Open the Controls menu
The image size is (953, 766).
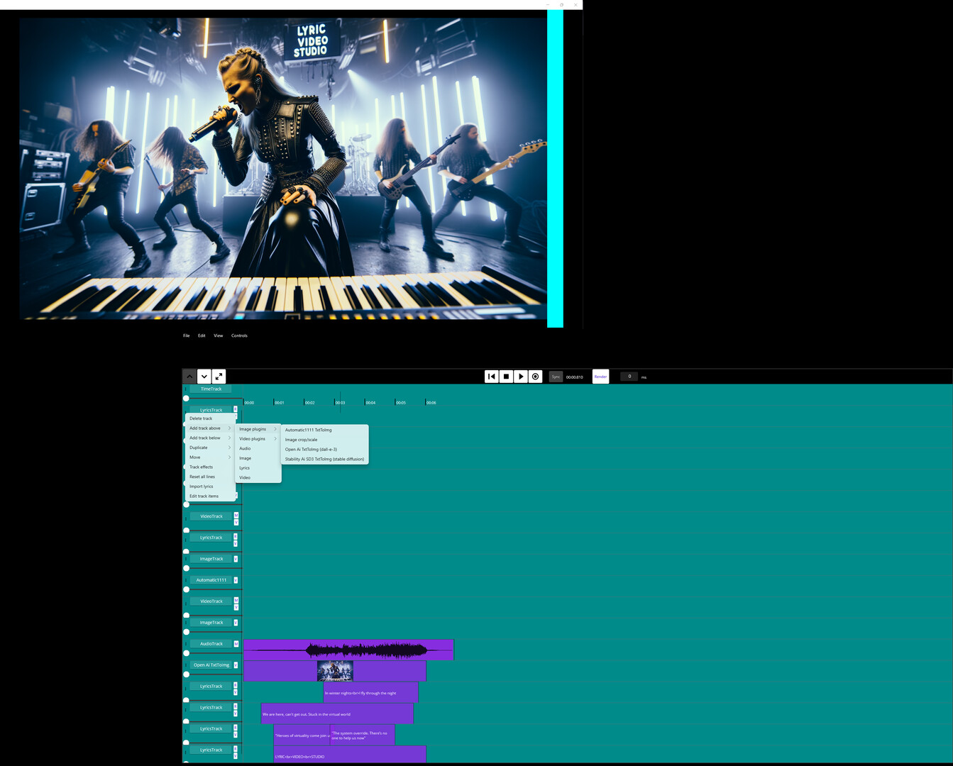239,335
